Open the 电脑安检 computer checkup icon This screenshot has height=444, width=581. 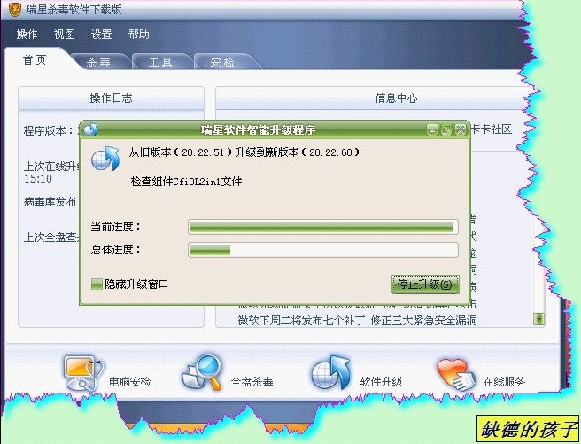(83, 373)
